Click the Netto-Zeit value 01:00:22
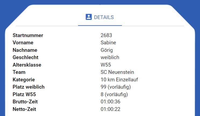The width and height of the screenshot is (200, 116). pyautogui.click(x=110, y=109)
